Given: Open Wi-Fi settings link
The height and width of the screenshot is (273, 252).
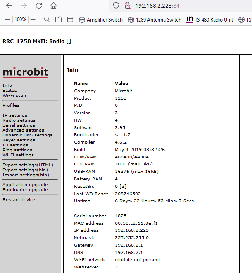Looking at the screenshot, I should (18, 155).
